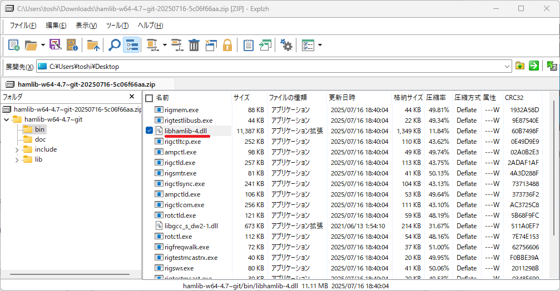Click the libgcc_s_dw2-1.dll file icon
Viewport: 560px width, 291px height.
[x=159, y=225]
